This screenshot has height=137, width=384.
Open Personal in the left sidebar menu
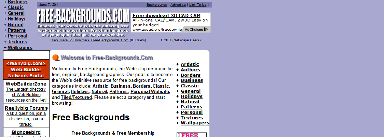pyautogui.click(x=17, y=36)
